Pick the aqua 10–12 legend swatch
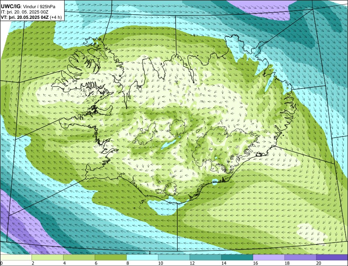This screenshot has height=266, width=348. click(174, 257)
